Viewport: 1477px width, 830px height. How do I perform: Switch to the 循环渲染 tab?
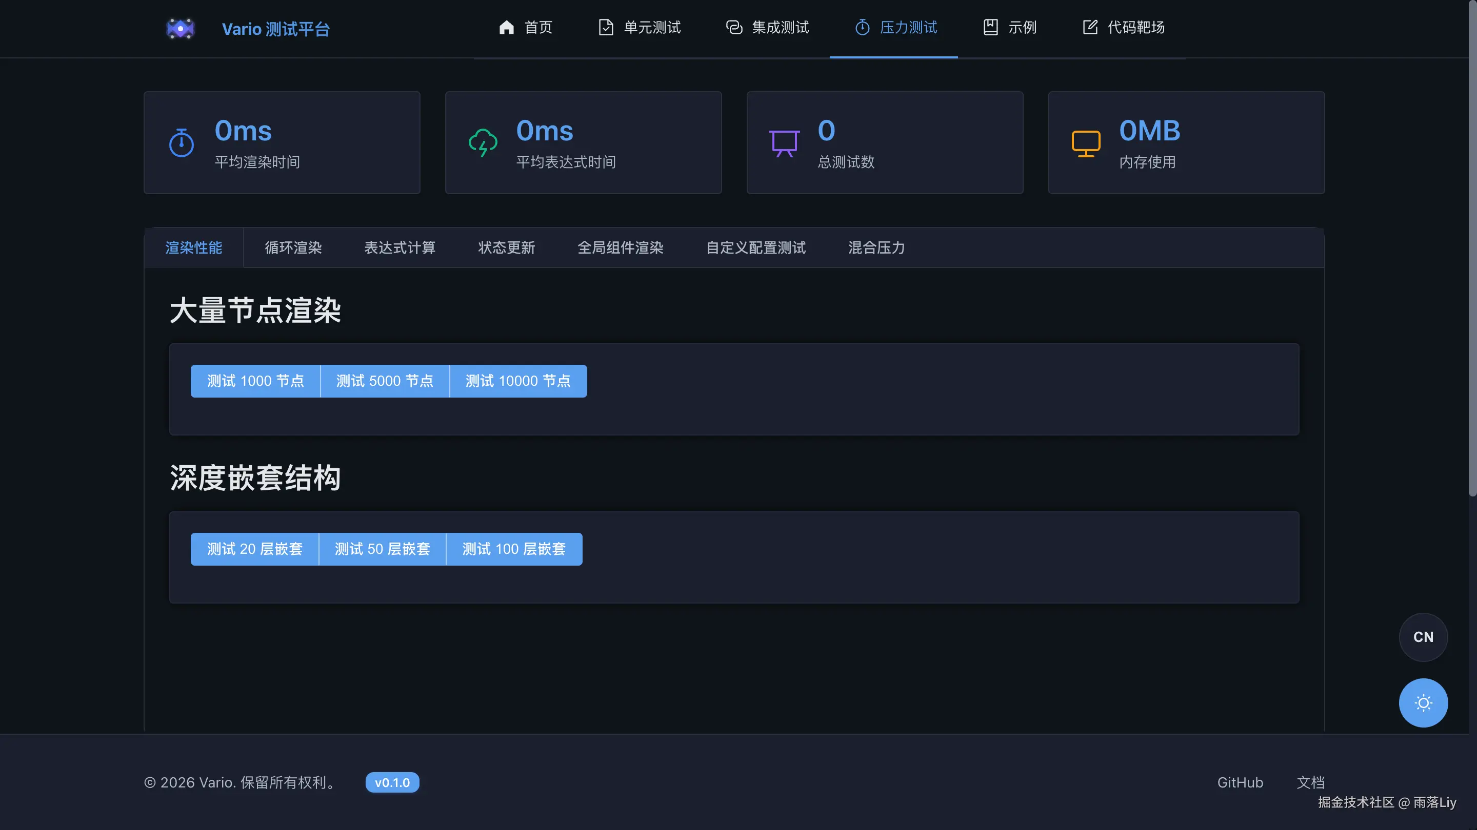(293, 247)
